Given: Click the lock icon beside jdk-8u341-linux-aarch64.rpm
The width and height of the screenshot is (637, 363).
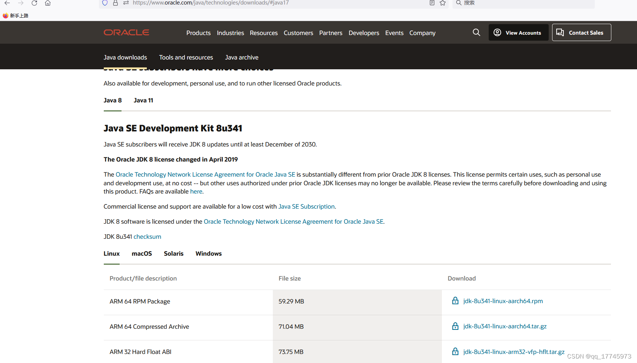Looking at the screenshot, I should click(x=455, y=300).
